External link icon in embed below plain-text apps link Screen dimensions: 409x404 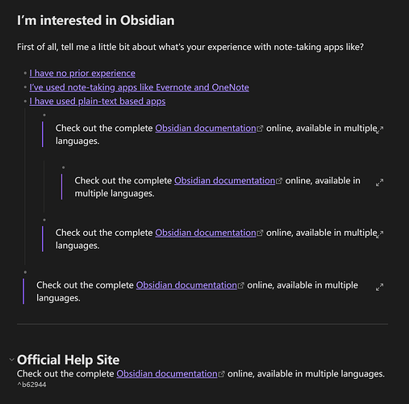click(x=260, y=128)
